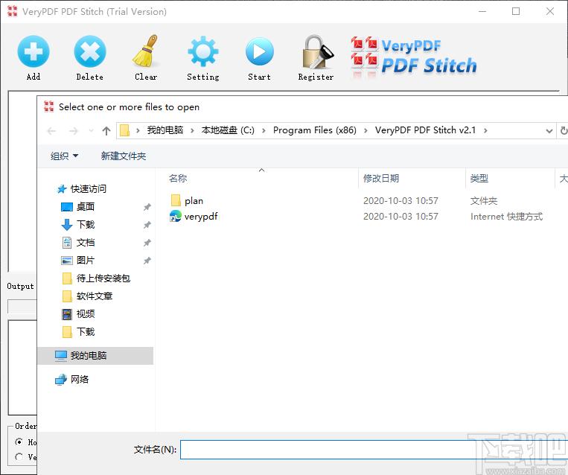Open pinned 下载 in quick access
Image resolution: width=568 pixels, height=475 pixels.
point(85,225)
